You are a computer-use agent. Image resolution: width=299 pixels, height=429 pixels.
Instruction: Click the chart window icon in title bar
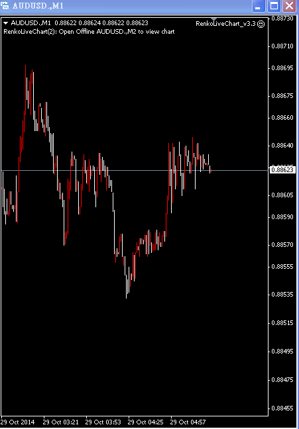coord(5,5)
